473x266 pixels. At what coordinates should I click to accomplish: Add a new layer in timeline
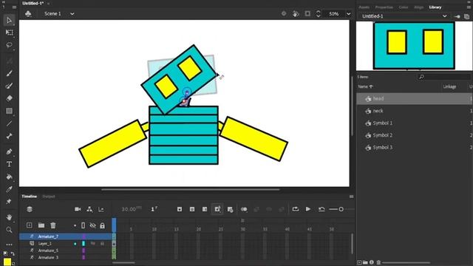coord(30,225)
